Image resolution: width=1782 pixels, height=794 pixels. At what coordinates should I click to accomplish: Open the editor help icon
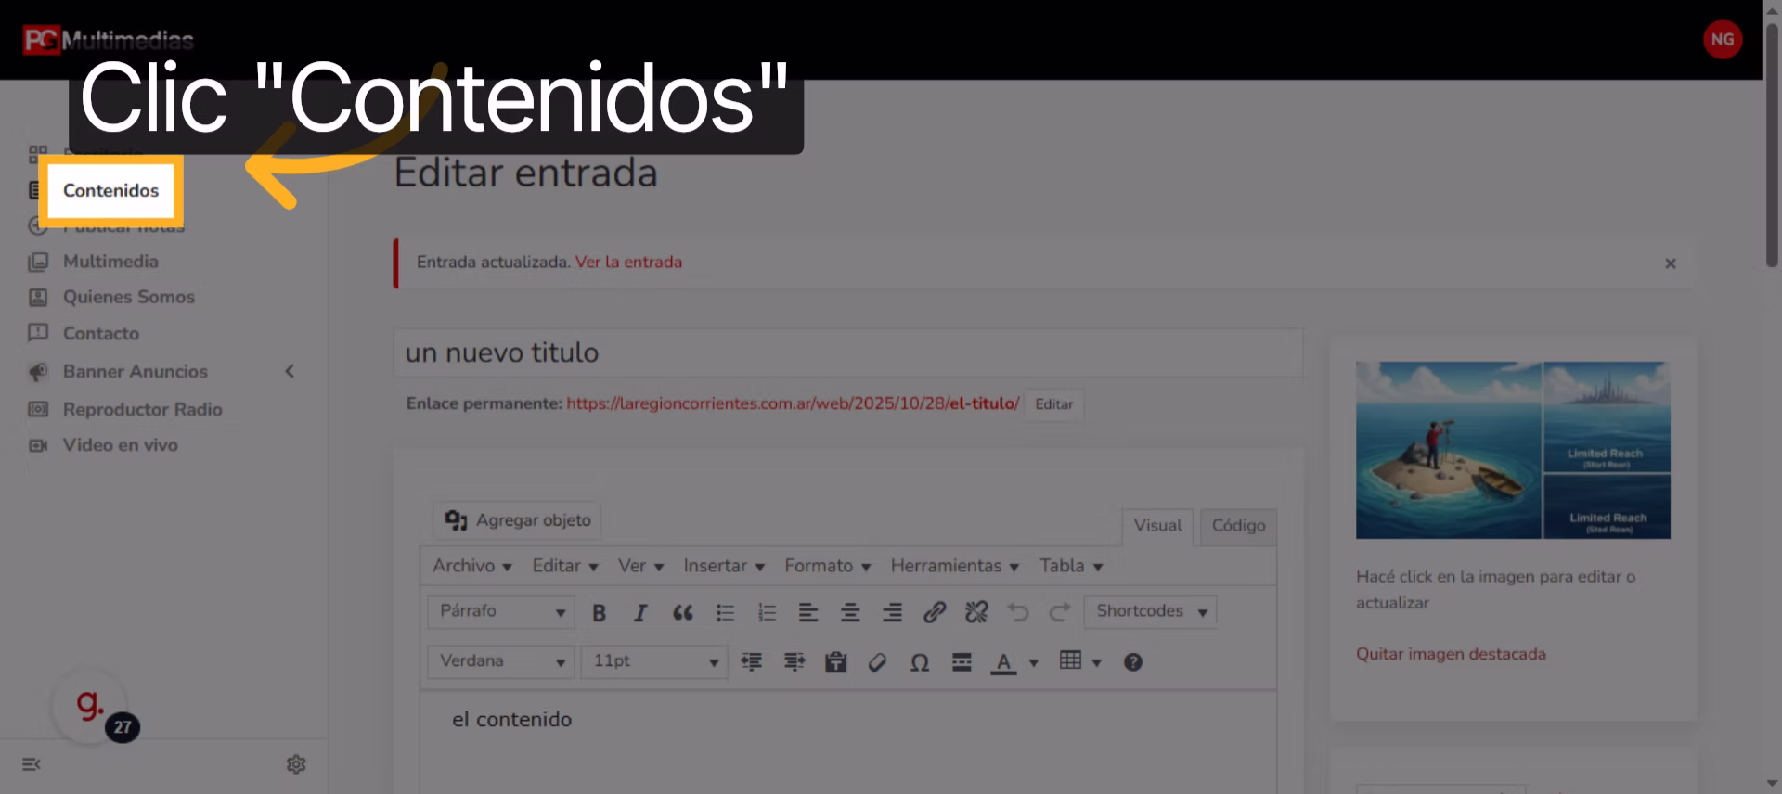point(1132,662)
